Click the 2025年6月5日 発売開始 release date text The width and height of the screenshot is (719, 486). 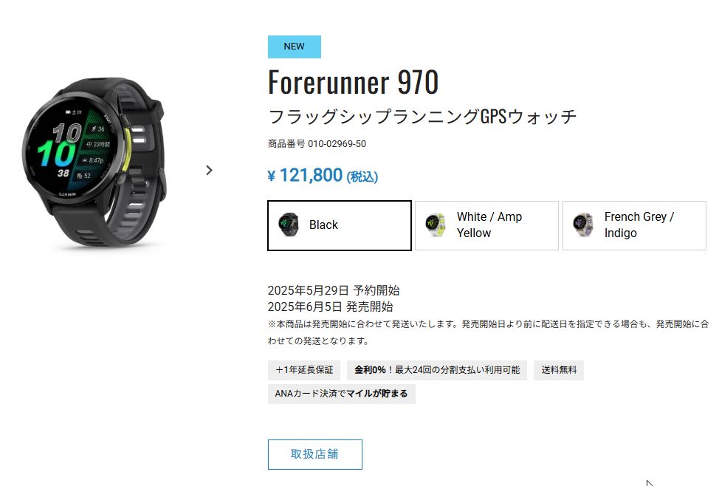(330, 307)
